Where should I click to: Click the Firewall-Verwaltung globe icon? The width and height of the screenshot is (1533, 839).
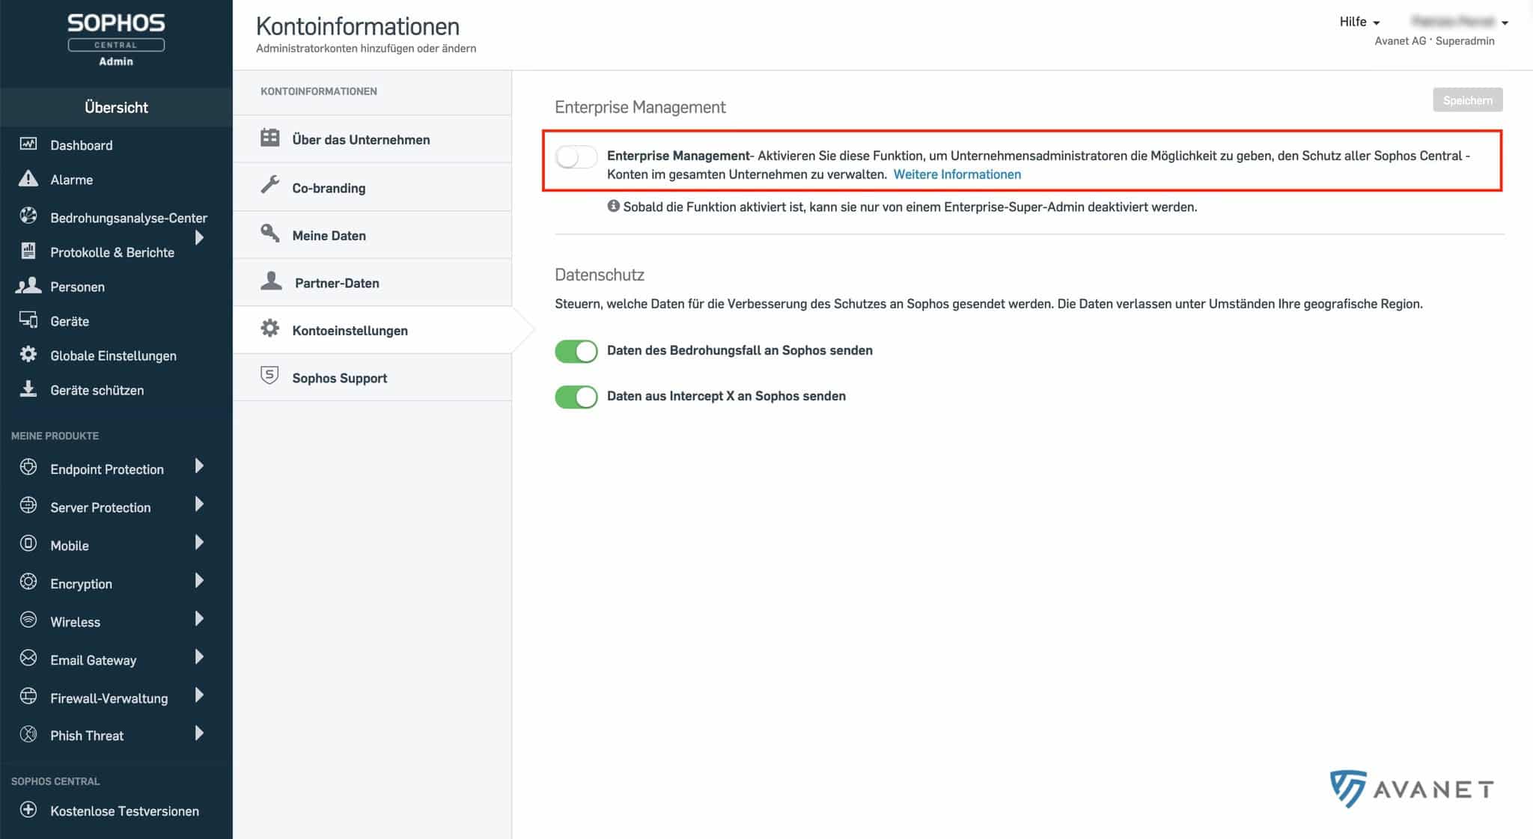point(28,696)
